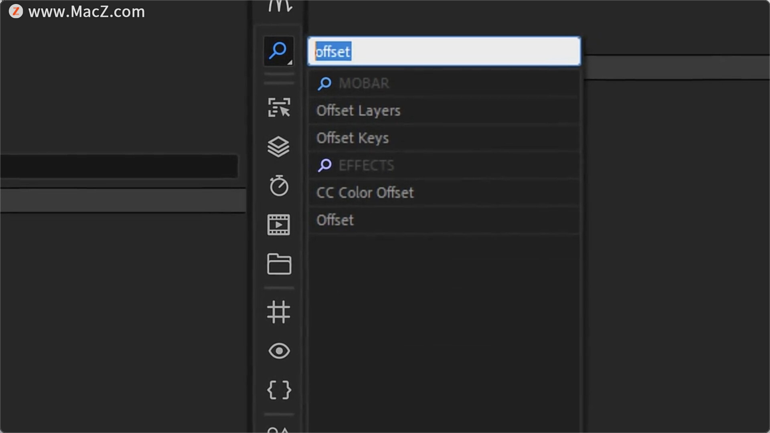Click the EFFECTS section header

coord(366,165)
